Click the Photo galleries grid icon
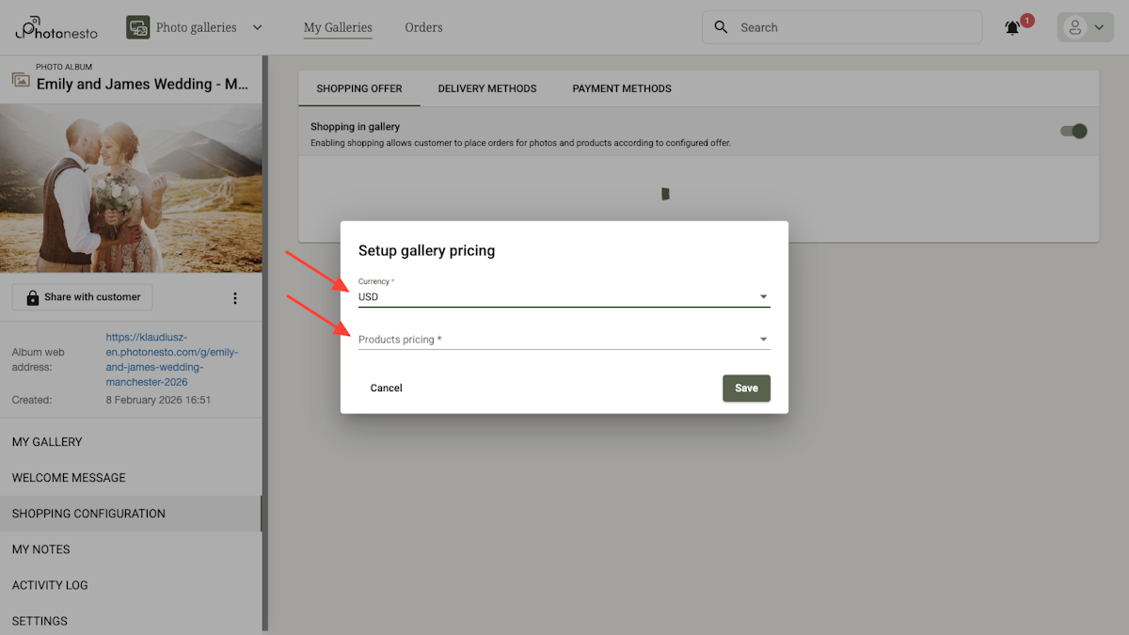 pyautogui.click(x=137, y=27)
